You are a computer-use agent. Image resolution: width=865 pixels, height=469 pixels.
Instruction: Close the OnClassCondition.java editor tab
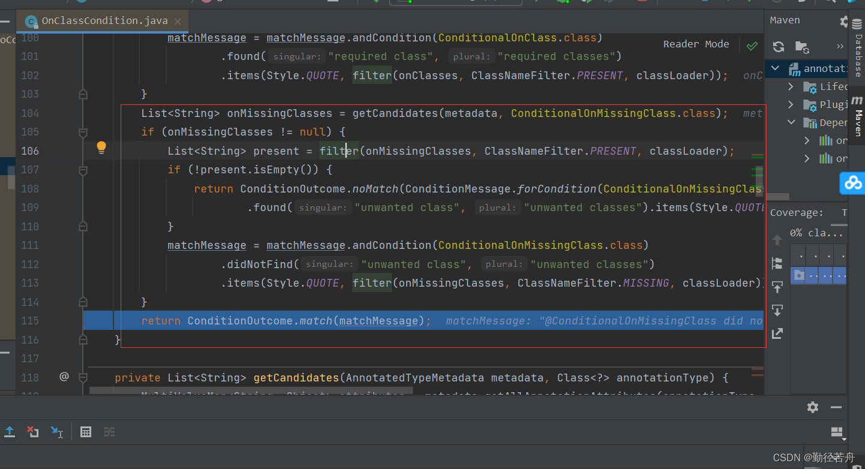click(x=178, y=21)
